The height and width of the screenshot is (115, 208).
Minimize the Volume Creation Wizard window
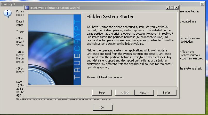tap(167, 8)
